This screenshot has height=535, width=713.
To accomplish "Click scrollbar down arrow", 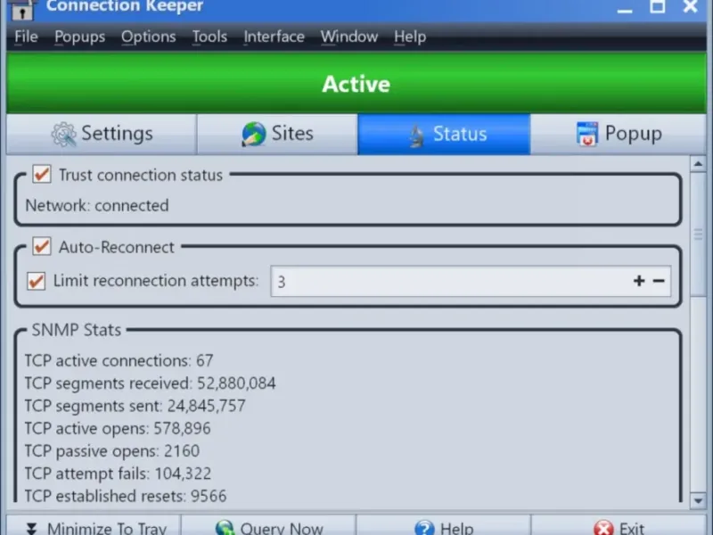I will pyautogui.click(x=698, y=501).
